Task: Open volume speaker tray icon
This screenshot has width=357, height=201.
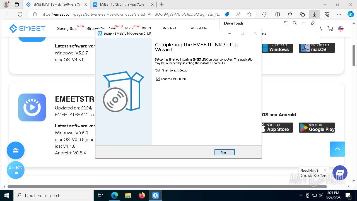Action: pos(321,195)
